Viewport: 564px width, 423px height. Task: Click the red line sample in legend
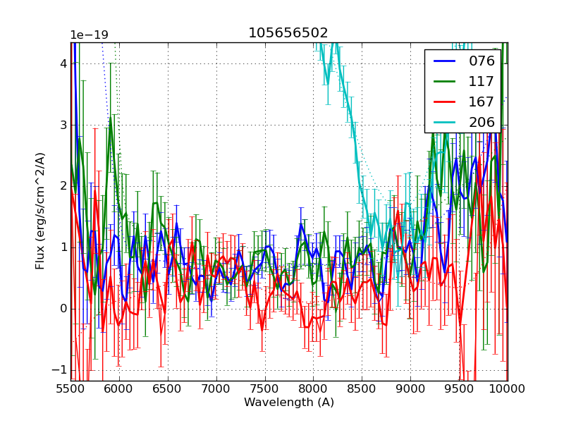pyautogui.click(x=444, y=102)
